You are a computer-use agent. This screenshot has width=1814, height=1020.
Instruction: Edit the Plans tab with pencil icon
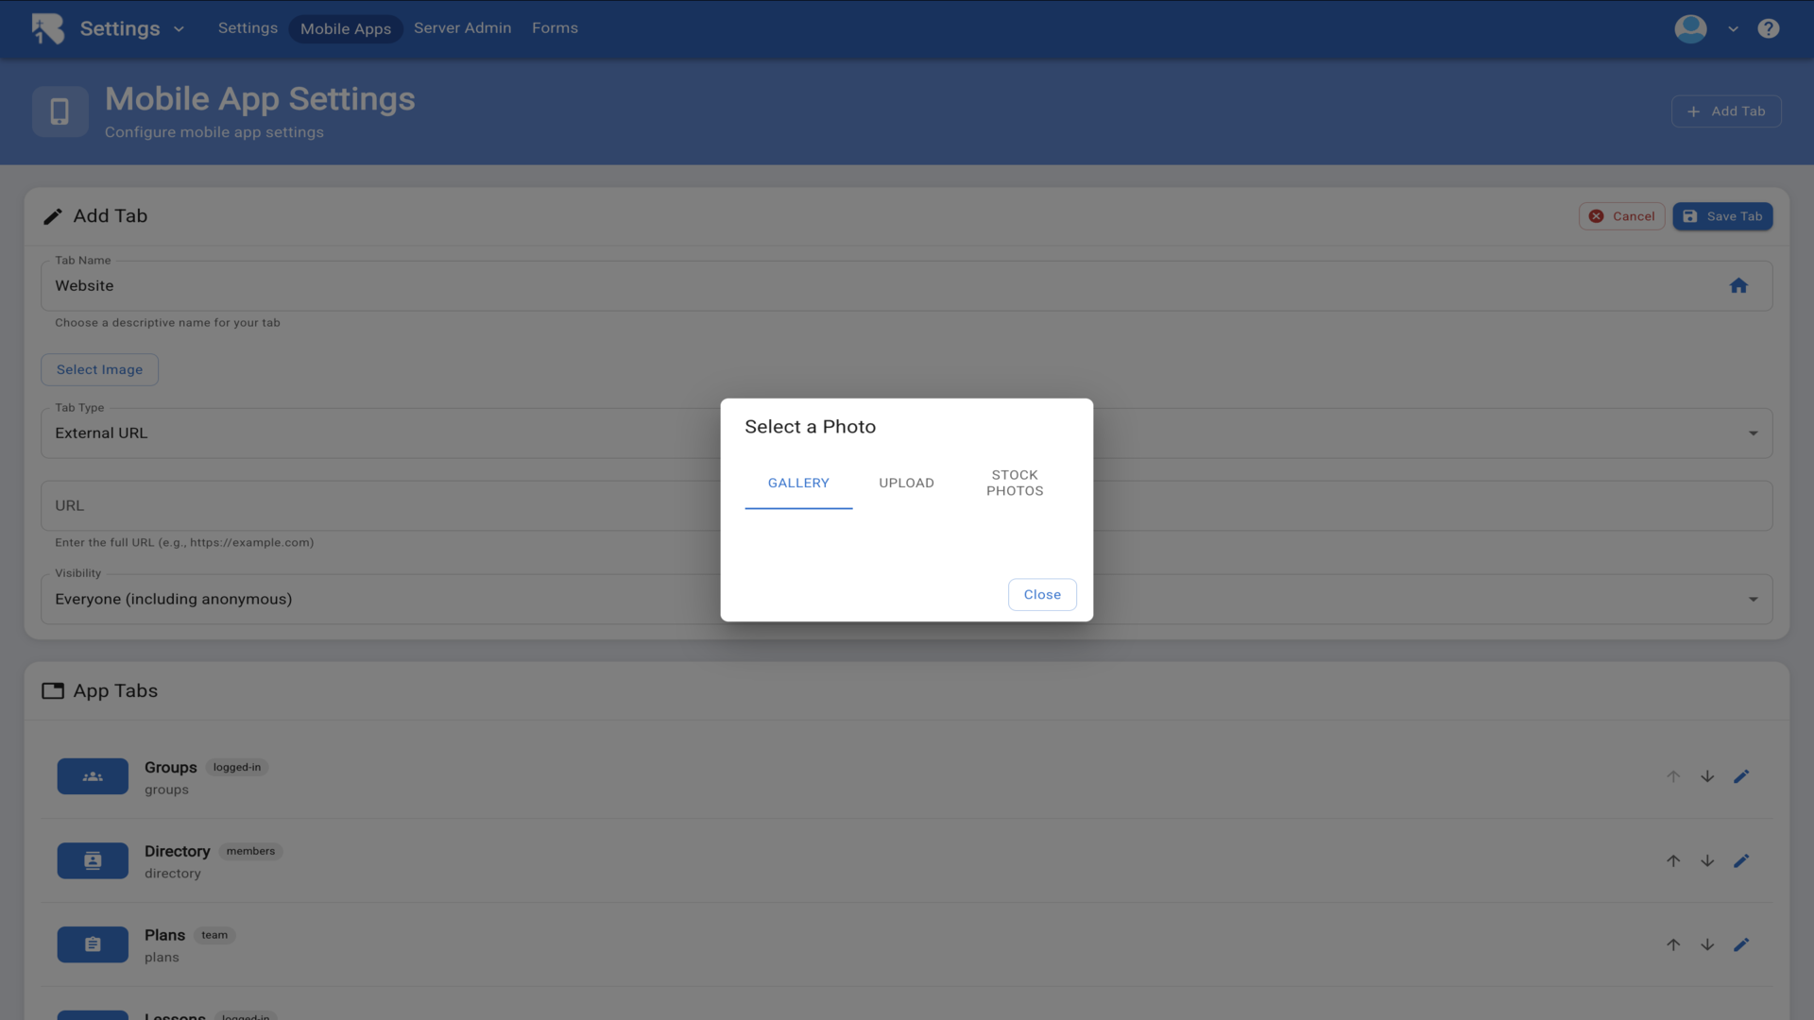coord(1741,944)
